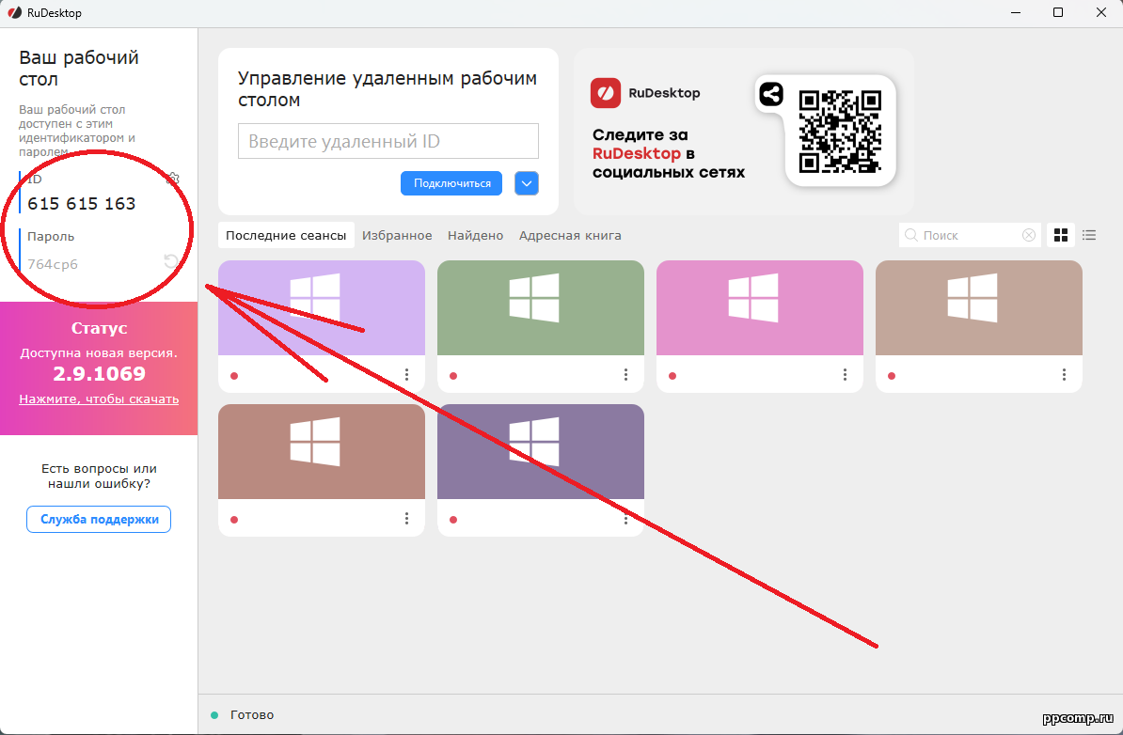Click the Служба поддержки button
The height and width of the screenshot is (735, 1123).
coord(99,519)
